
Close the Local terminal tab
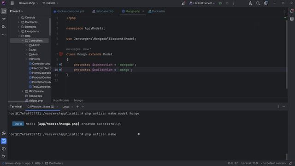(72, 107)
